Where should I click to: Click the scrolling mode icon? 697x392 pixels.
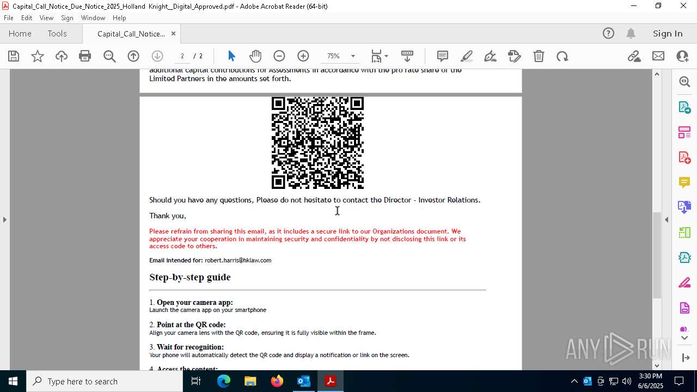[x=407, y=56]
